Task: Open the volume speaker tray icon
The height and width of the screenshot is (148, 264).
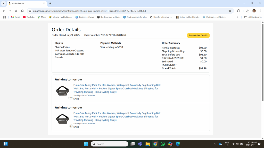Action: pyautogui.click(x=237, y=144)
